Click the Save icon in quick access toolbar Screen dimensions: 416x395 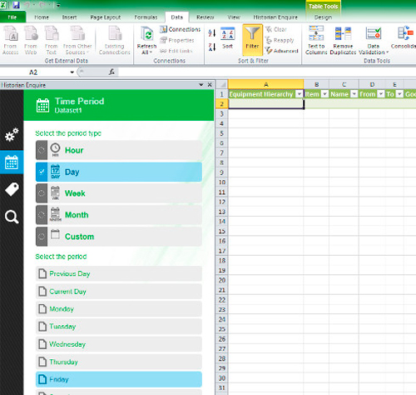click(16, 5)
